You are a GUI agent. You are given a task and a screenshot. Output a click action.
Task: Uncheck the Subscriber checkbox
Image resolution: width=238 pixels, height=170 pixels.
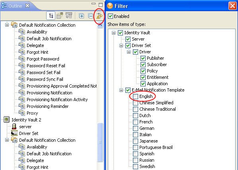143,64
